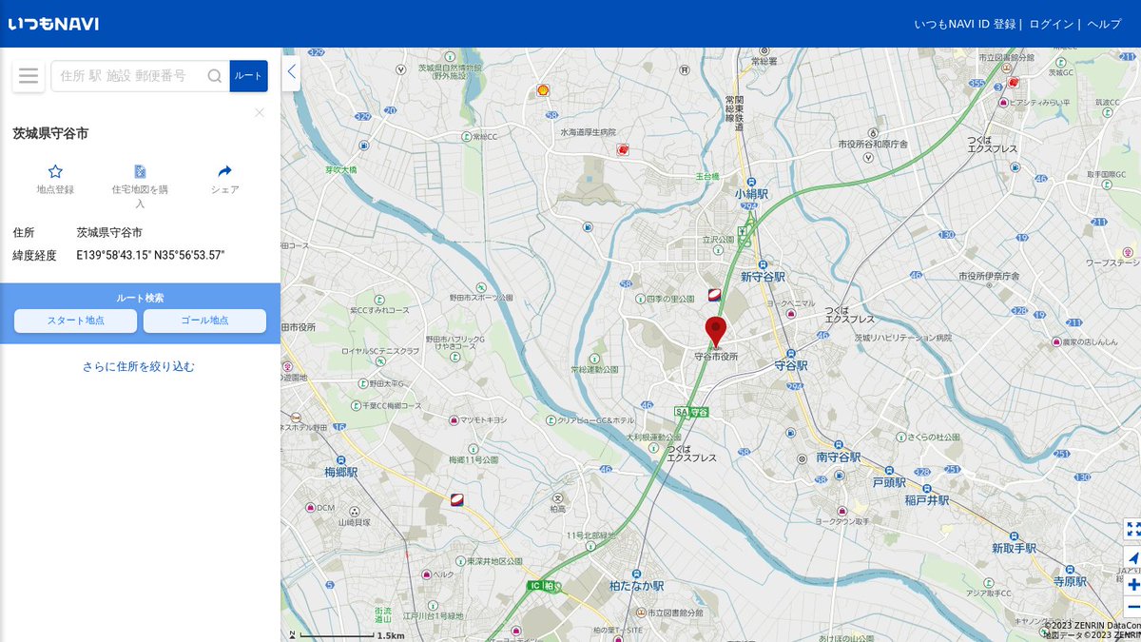Click the クリアビューGC&ホテル map label

click(x=595, y=419)
